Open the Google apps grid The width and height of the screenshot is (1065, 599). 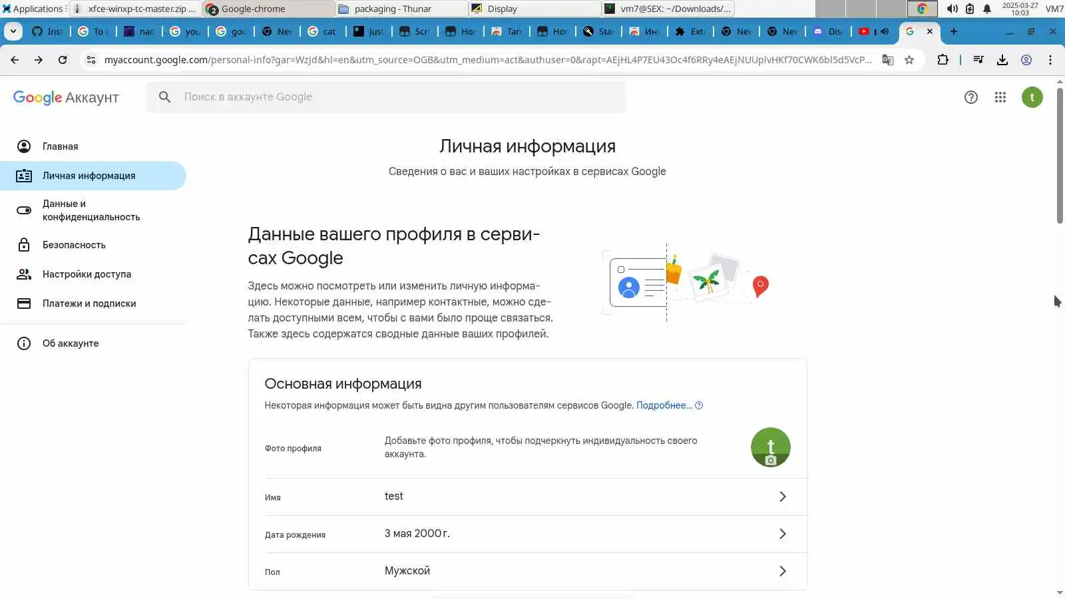1000,97
